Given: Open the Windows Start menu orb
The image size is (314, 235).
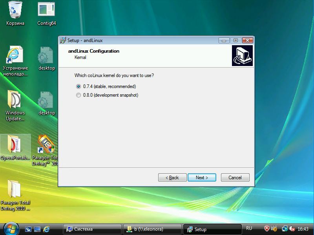Looking at the screenshot, I should click(11, 228).
